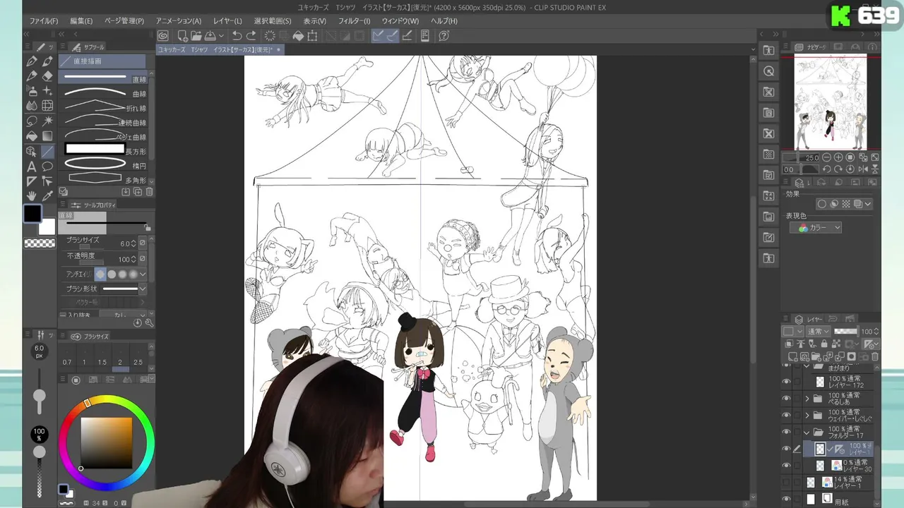This screenshot has height=508, width=904.
Task: Click the Save icon in command bar
Action: (x=210, y=36)
